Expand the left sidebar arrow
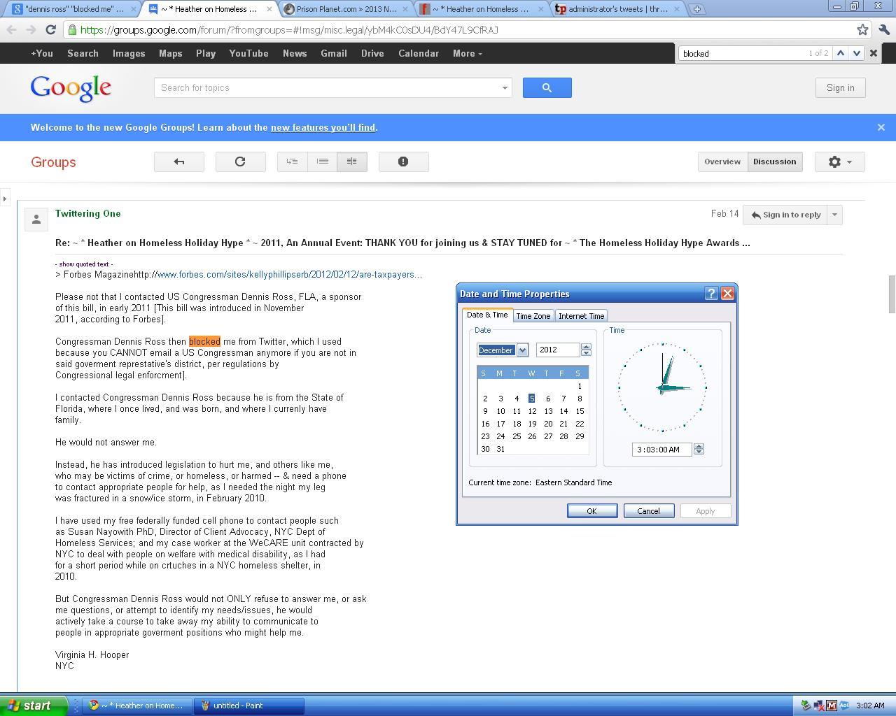Screen dimensions: 896x716 click(5, 199)
